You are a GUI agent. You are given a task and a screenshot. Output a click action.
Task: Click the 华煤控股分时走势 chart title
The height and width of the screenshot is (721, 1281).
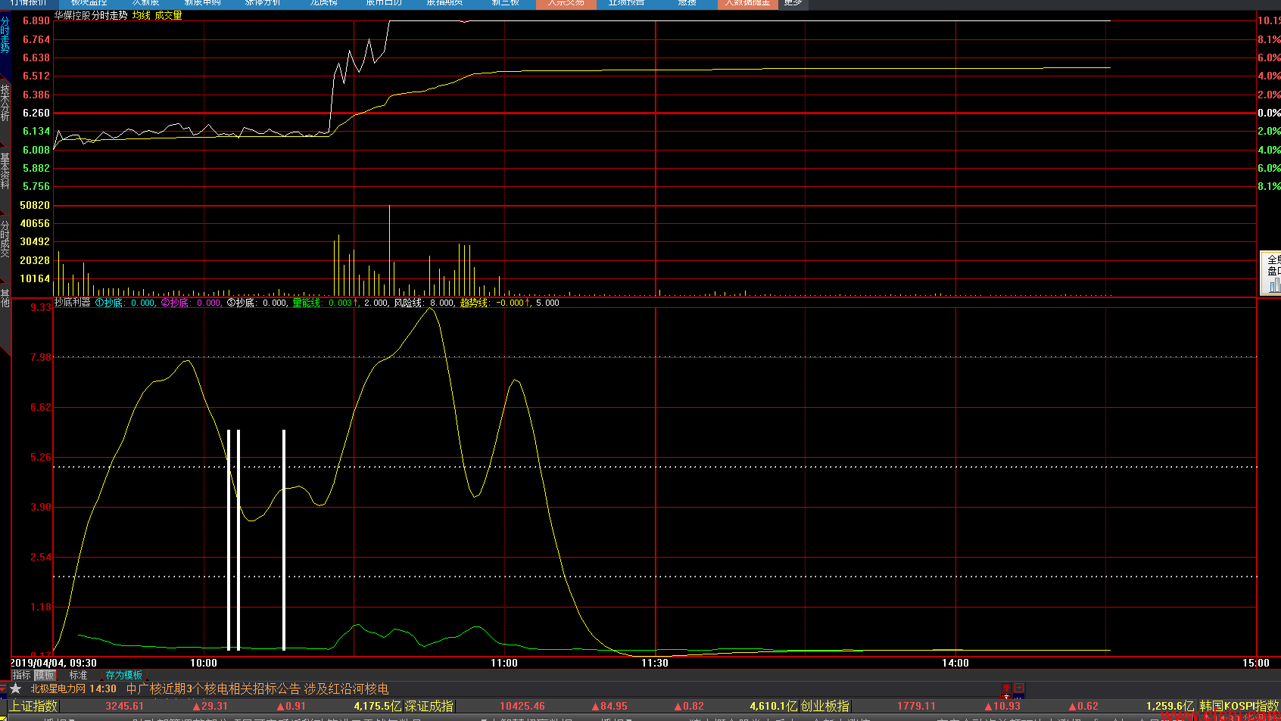(91, 15)
